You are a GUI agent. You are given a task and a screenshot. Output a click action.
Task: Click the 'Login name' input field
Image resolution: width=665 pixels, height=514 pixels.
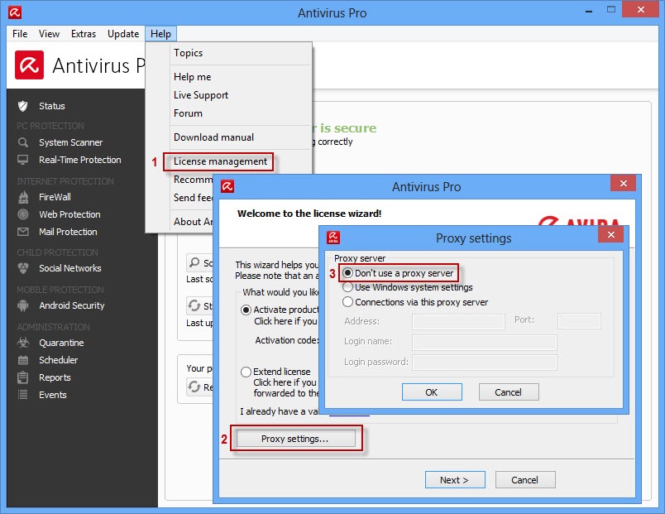tap(485, 342)
